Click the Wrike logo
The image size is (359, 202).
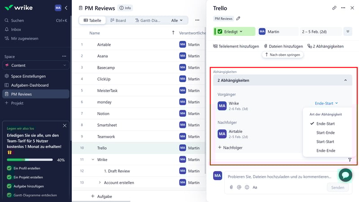[x=18, y=8]
